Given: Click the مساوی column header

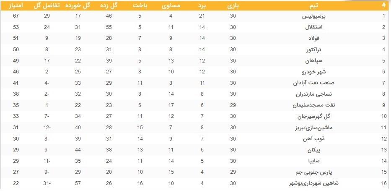Looking at the screenshot, I should [171, 6].
